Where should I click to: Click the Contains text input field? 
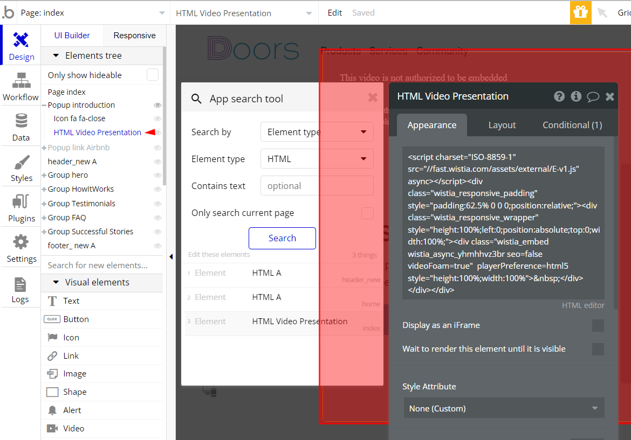click(x=317, y=186)
